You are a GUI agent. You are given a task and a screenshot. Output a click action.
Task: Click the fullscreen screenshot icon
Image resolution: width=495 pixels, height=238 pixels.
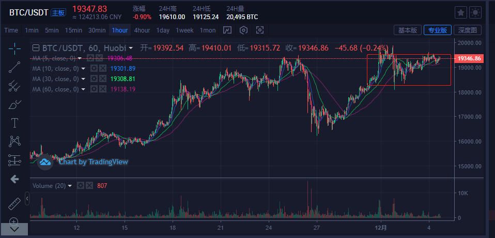(x=260, y=30)
